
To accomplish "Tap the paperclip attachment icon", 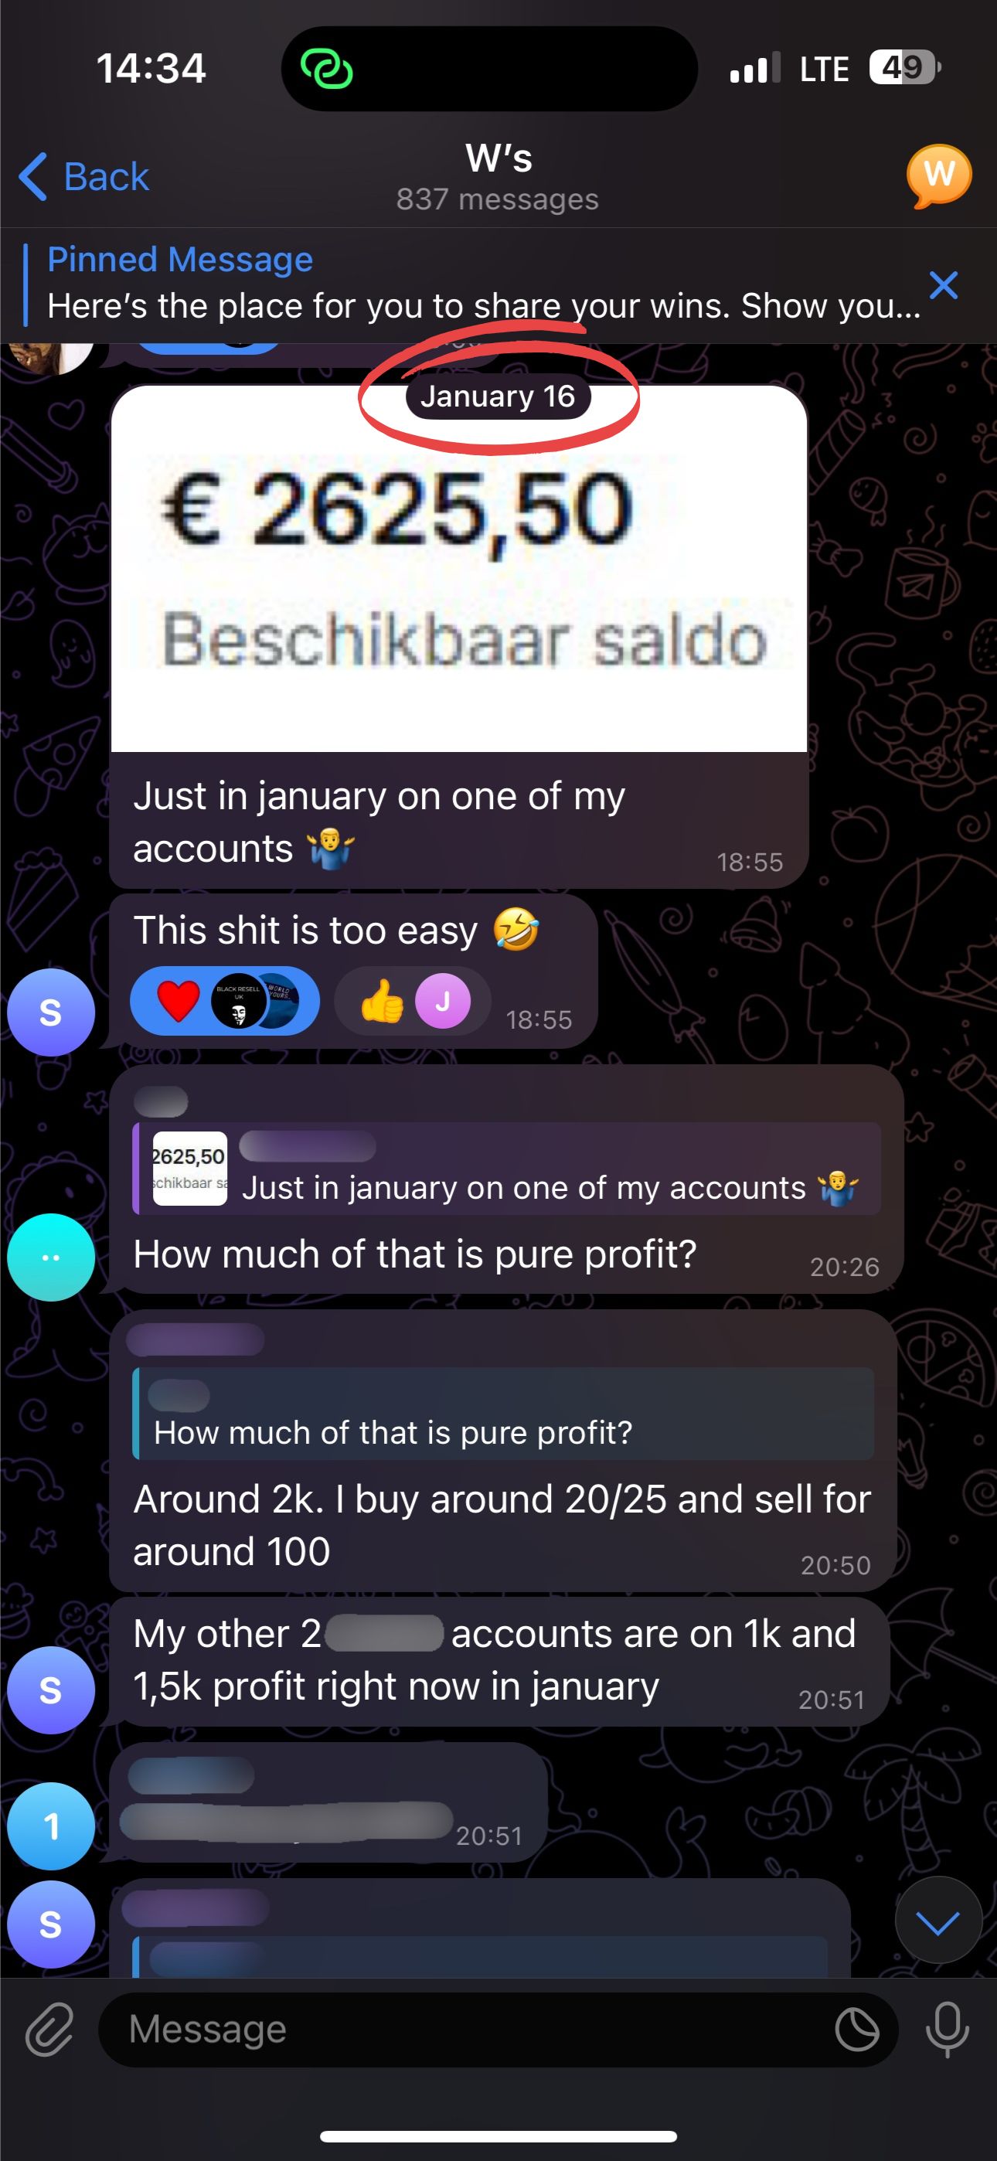I will point(49,2030).
